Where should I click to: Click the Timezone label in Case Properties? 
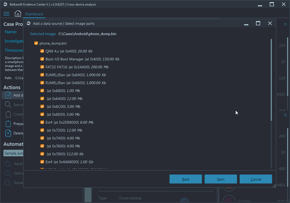click(14, 50)
